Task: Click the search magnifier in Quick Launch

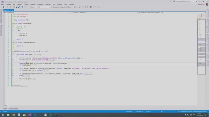Action: 197,1
